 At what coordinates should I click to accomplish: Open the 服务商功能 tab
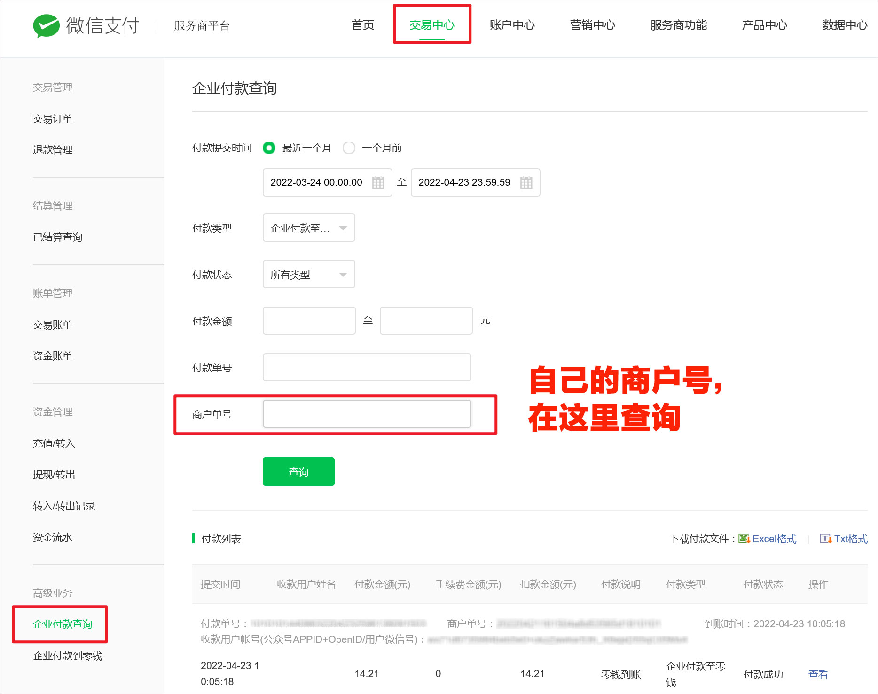click(679, 25)
